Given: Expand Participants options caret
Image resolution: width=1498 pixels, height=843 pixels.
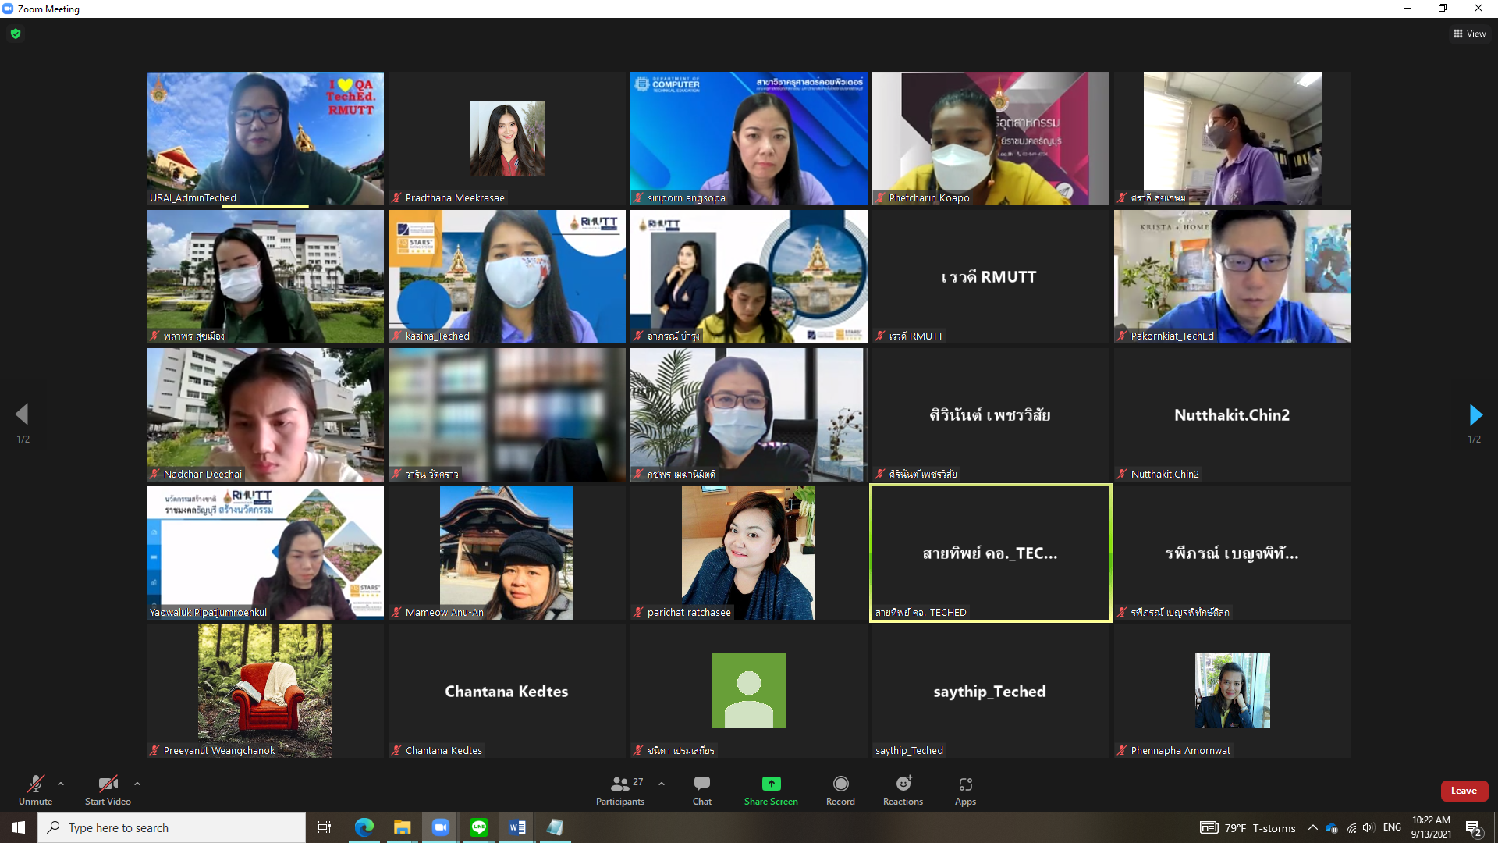Looking at the screenshot, I should [662, 784].
